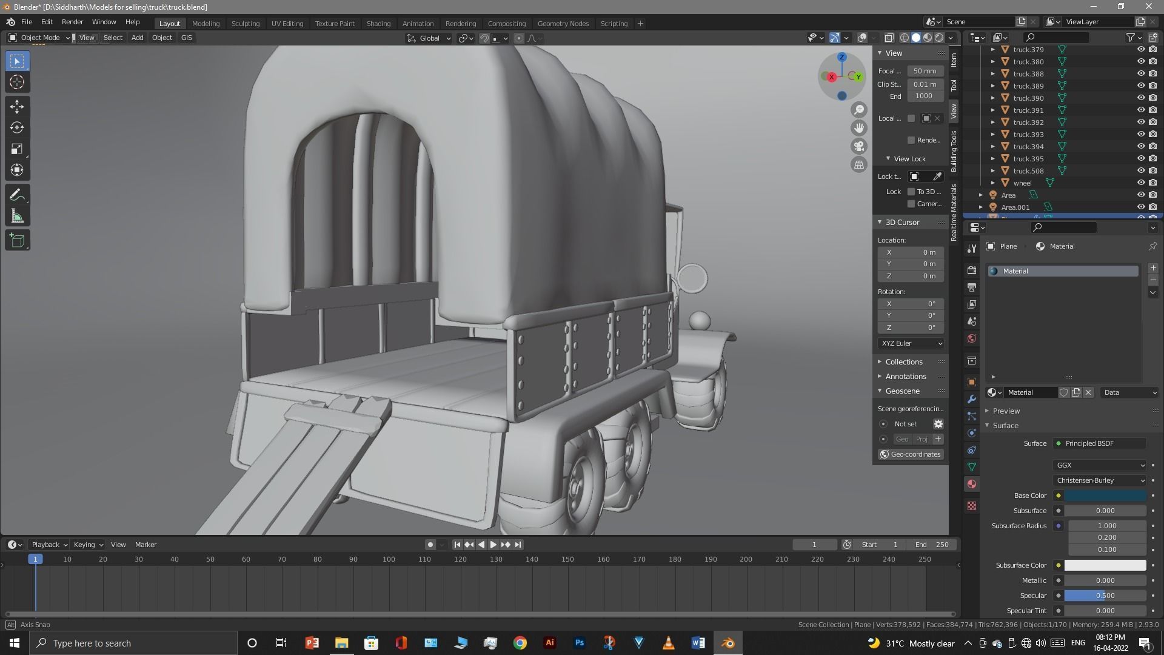This screenshot has height=655, width=1164.
Task: Expand the Annotations panel
Action: 905,377
